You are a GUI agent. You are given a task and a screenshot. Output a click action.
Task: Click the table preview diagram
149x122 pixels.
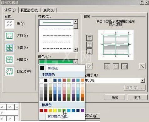(x=116, y=45)
